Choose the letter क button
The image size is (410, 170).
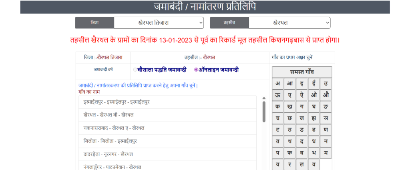point(278,107)
